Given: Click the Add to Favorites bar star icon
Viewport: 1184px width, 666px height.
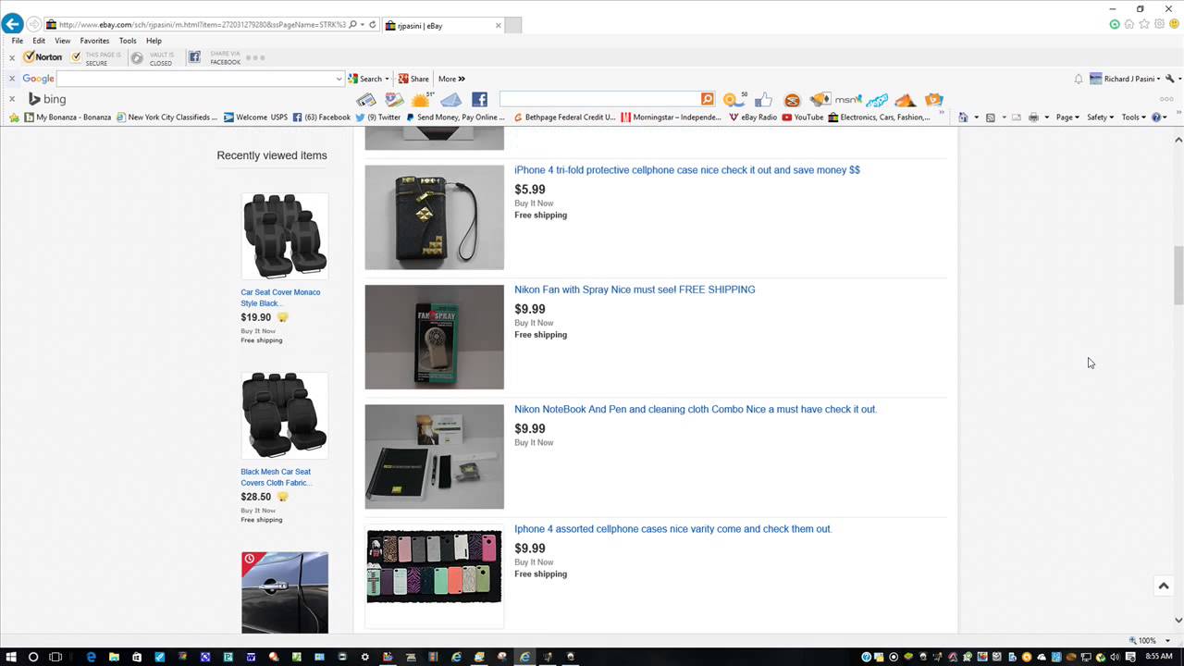Looking at the screenshot, I should 14,117.
